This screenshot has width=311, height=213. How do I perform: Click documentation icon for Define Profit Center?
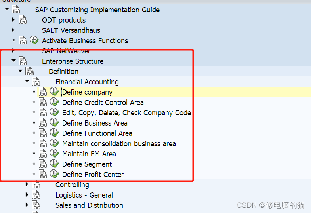[43, 174]
